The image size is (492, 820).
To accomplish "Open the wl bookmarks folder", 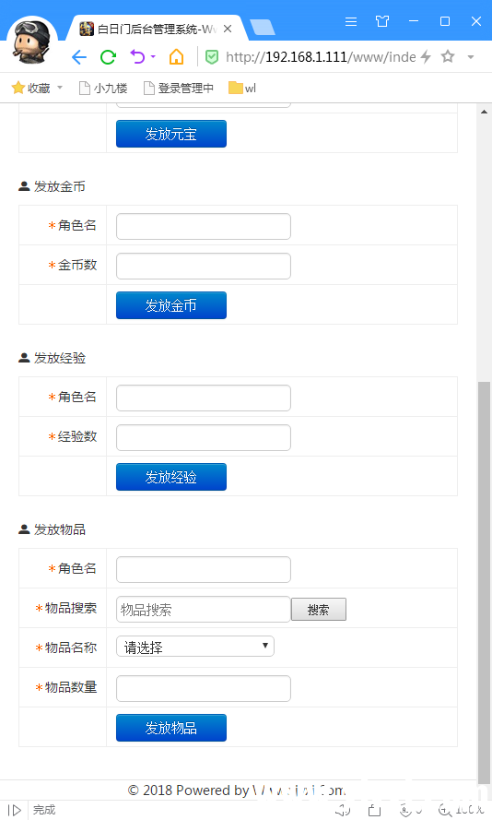I will click(x=242, y=88).
